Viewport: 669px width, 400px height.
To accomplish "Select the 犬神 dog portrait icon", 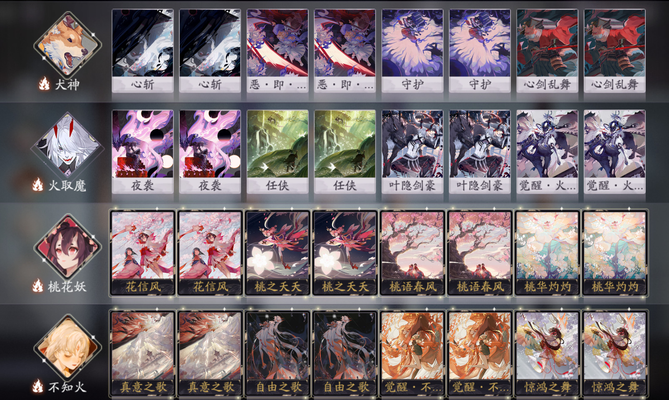I will pos(68,44).
